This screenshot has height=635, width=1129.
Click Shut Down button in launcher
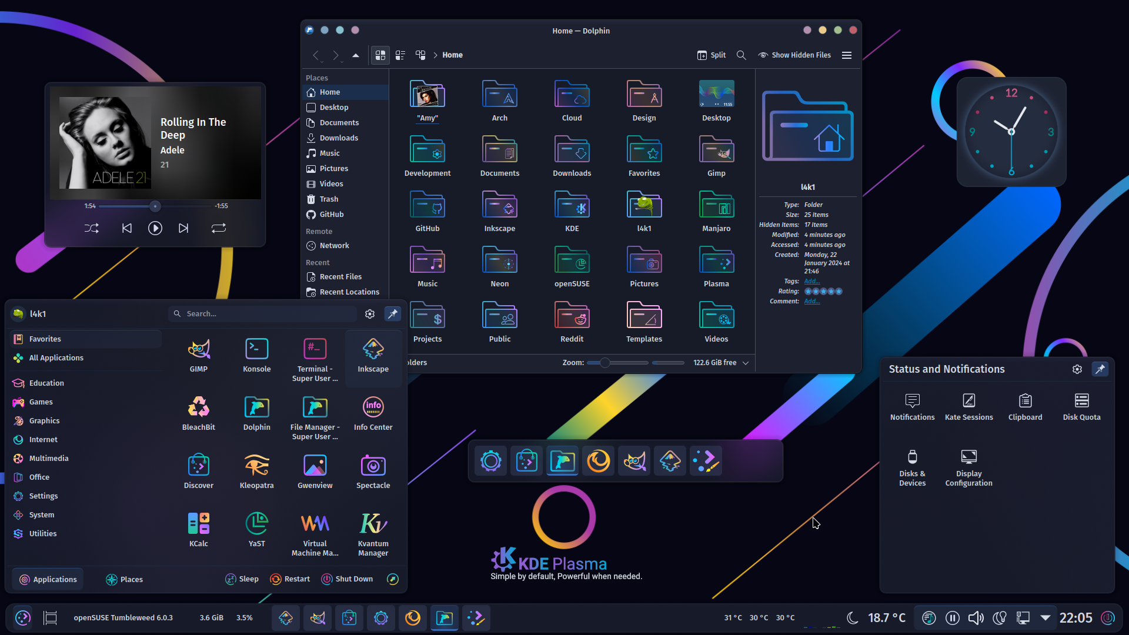click(x=347, y=579)
